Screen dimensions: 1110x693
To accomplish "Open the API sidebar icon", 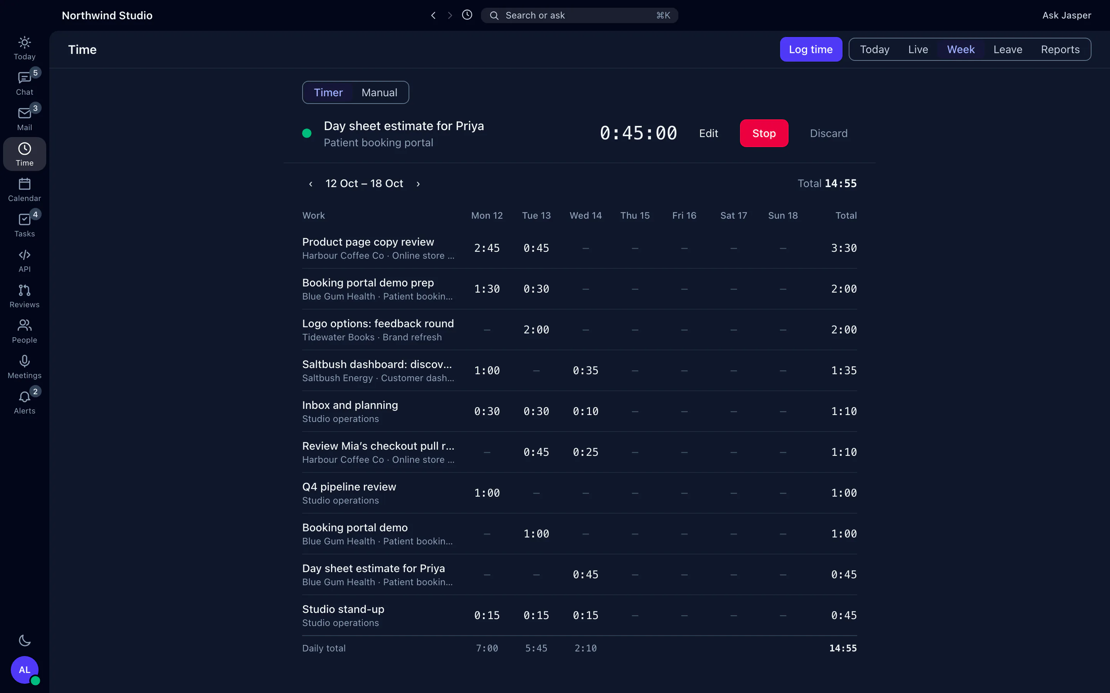I will click(x=24, y=260).
